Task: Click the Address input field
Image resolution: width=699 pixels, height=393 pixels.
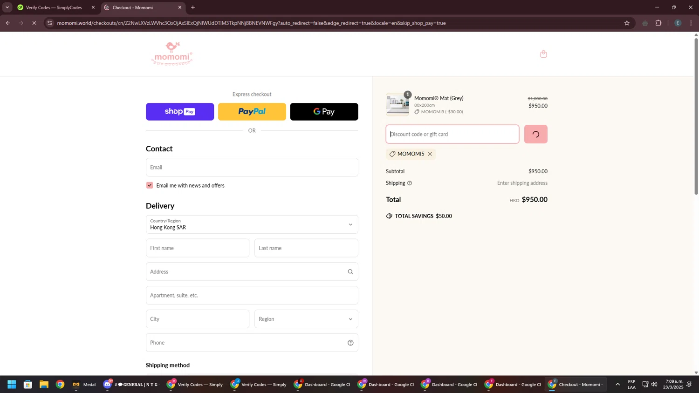Action: pyautogui.click(x=252, y=272)
